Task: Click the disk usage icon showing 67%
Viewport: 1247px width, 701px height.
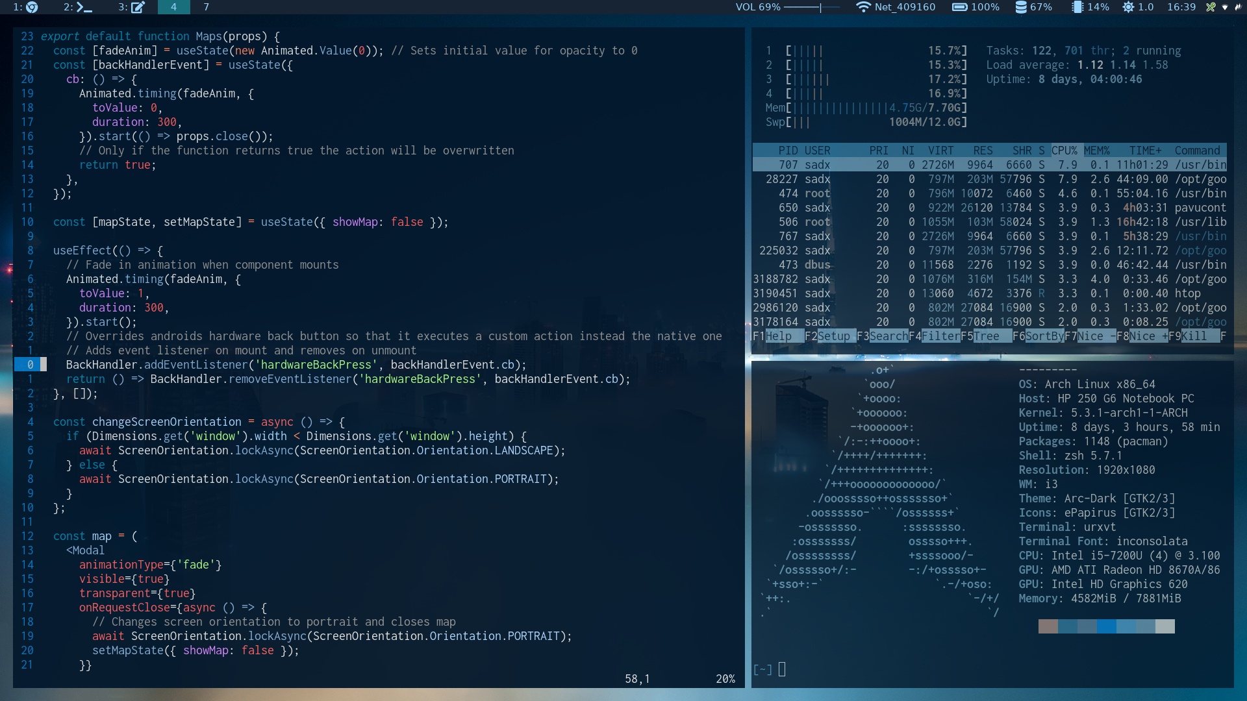Action: tap(1021, 7)
